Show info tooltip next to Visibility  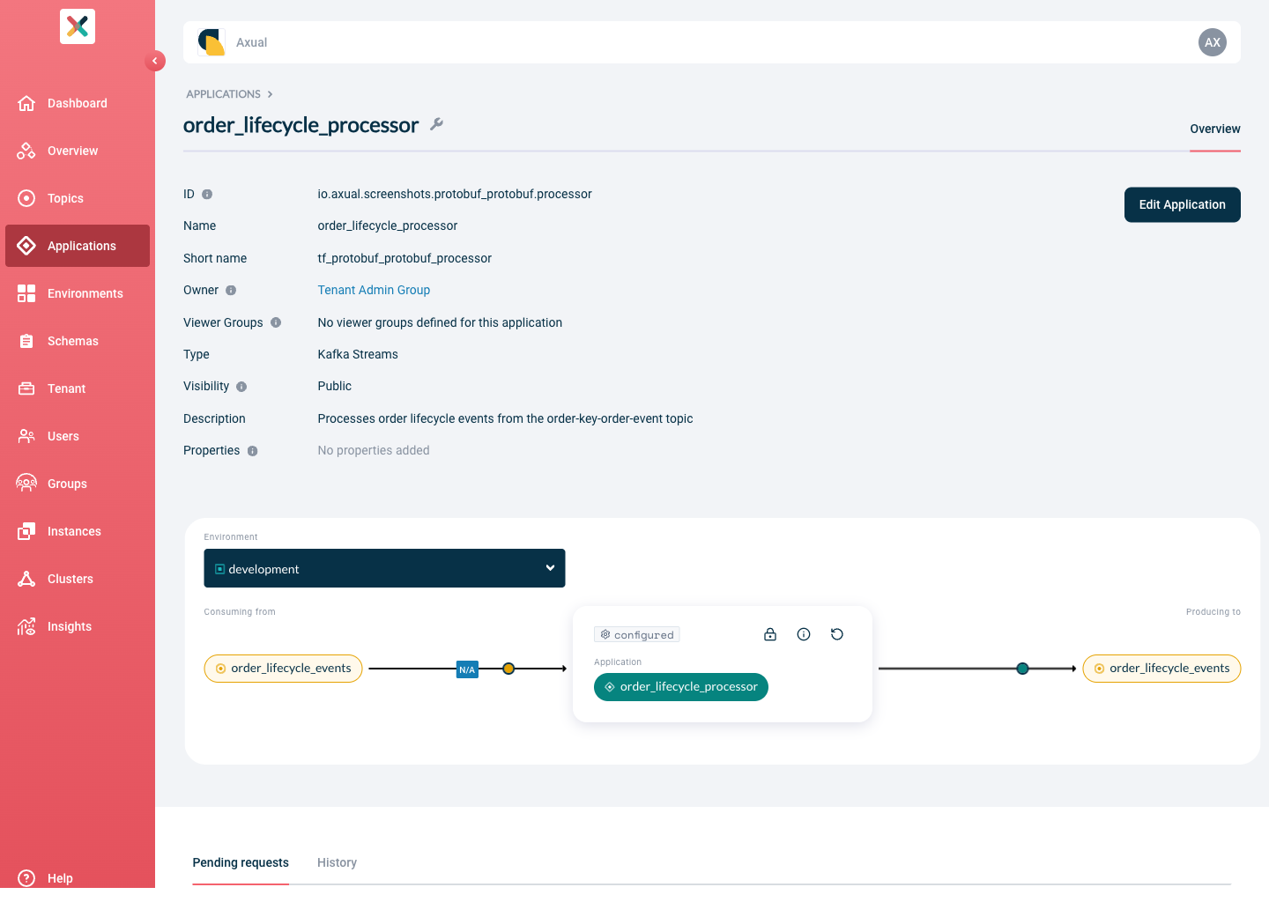coord(241,387)
